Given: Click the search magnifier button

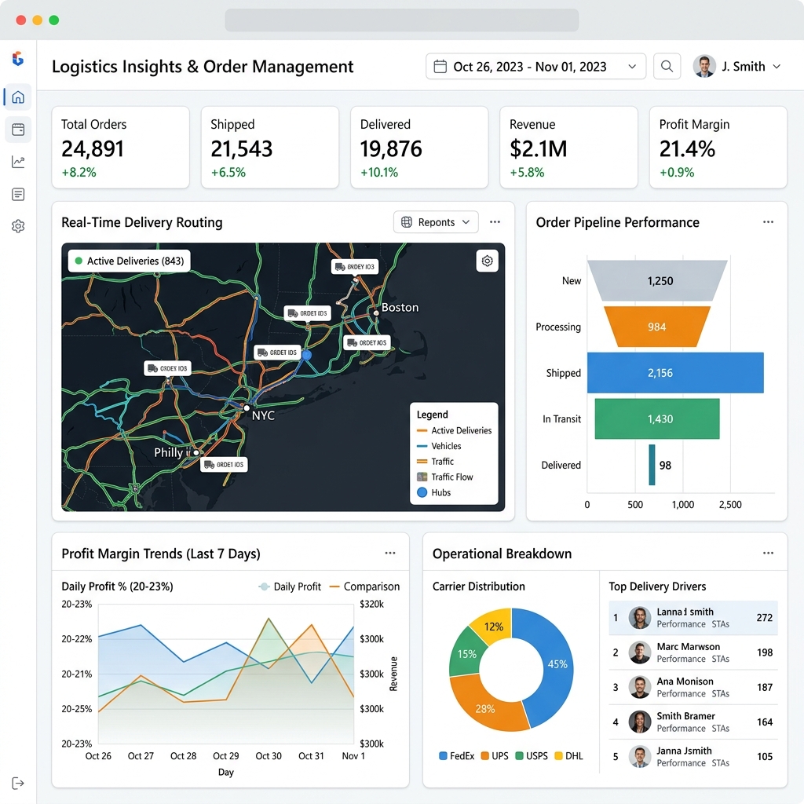Looking at the screenshot, I should [667, 66].
